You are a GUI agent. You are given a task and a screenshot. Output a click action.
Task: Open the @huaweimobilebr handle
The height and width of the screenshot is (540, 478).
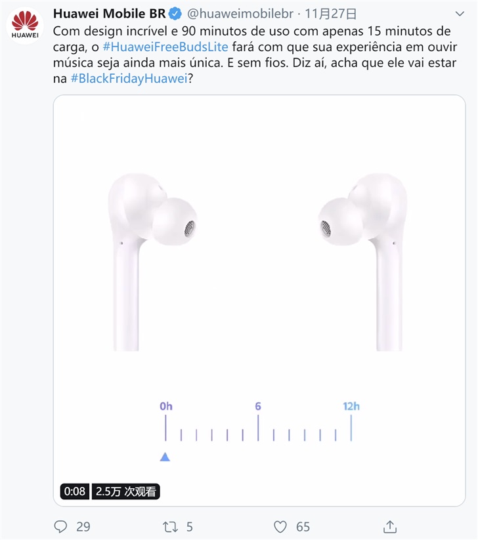tap(240, 14)
